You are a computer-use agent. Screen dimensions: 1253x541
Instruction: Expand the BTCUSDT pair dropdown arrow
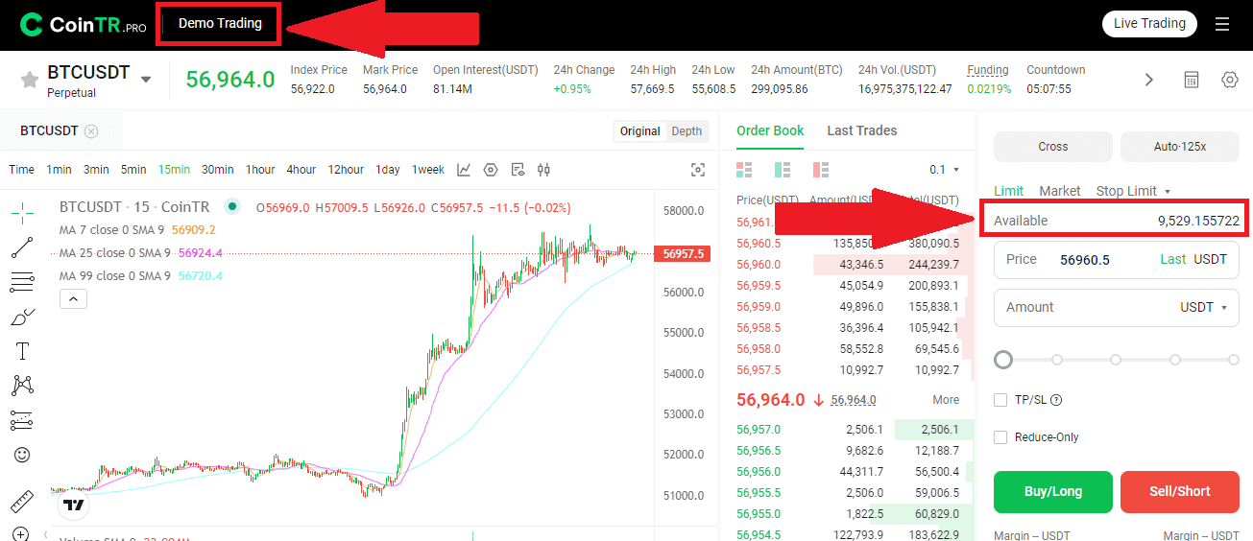coord(146,80)
